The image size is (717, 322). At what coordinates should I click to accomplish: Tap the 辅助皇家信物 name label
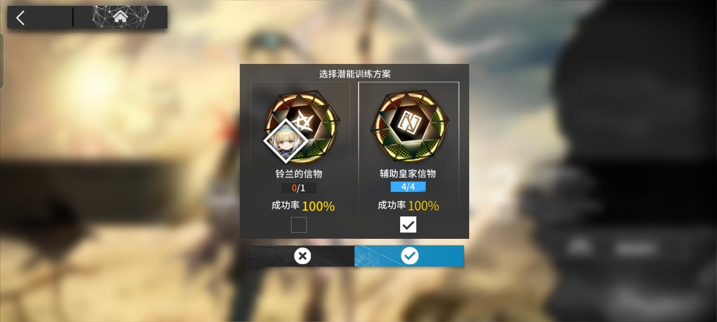(408, 174)
